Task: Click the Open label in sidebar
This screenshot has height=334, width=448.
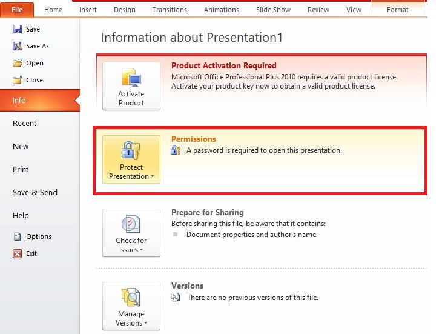Action: (35, 63)
